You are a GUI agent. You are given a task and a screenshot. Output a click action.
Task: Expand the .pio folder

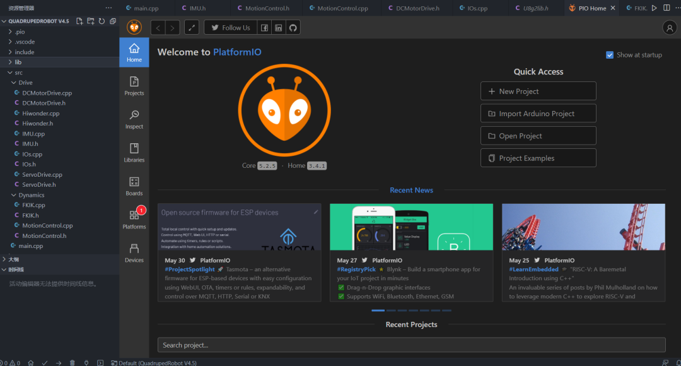tap(59, 32)
